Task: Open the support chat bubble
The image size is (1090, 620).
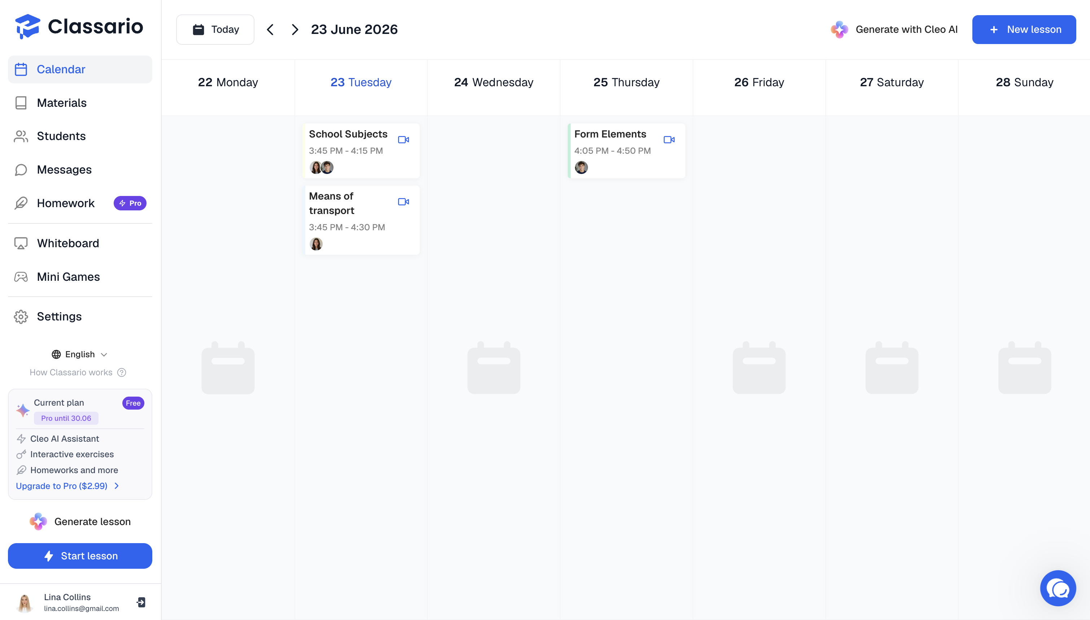Action: click(x=1058, y=588)
